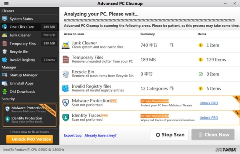
Task: Click the warning icon beside 1 Item
Action: point(201,45)
